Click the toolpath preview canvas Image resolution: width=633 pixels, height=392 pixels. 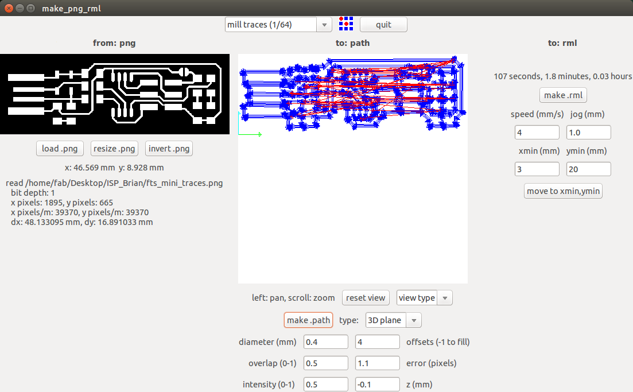(353, 169)
